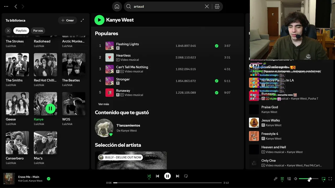Toggle repeat mode
This screenshot has width=335, height=188.
[186, 176]
